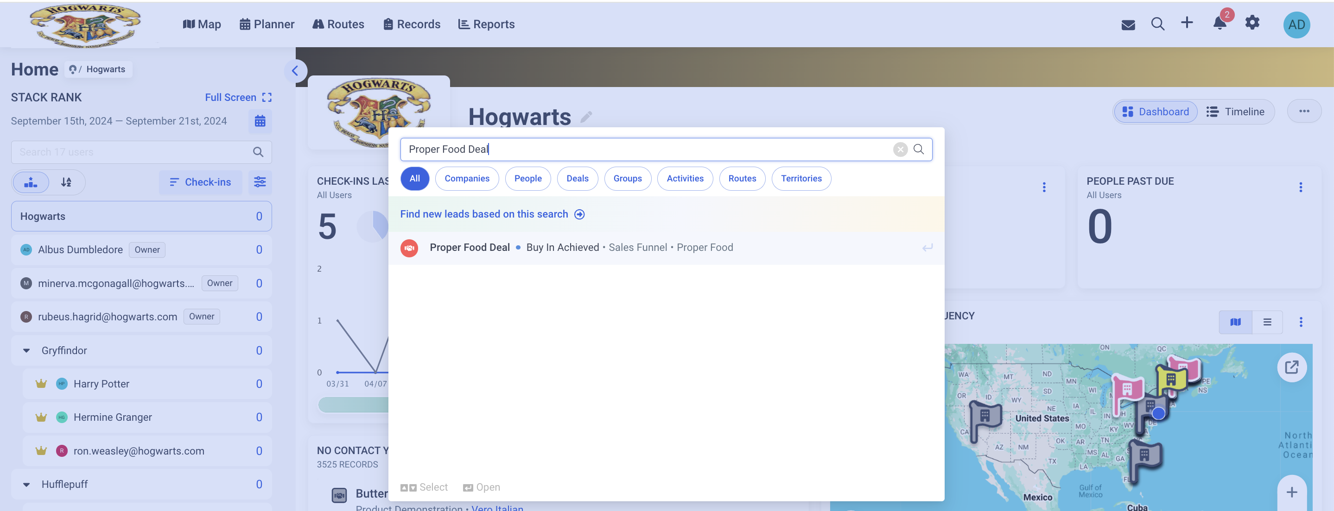Viewport: 1334px width, 511px height.
Task: Click search icon in user search field
Action: click(258, 152)
